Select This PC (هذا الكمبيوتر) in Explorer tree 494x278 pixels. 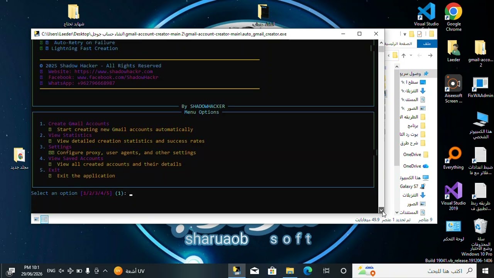point(415,178)
